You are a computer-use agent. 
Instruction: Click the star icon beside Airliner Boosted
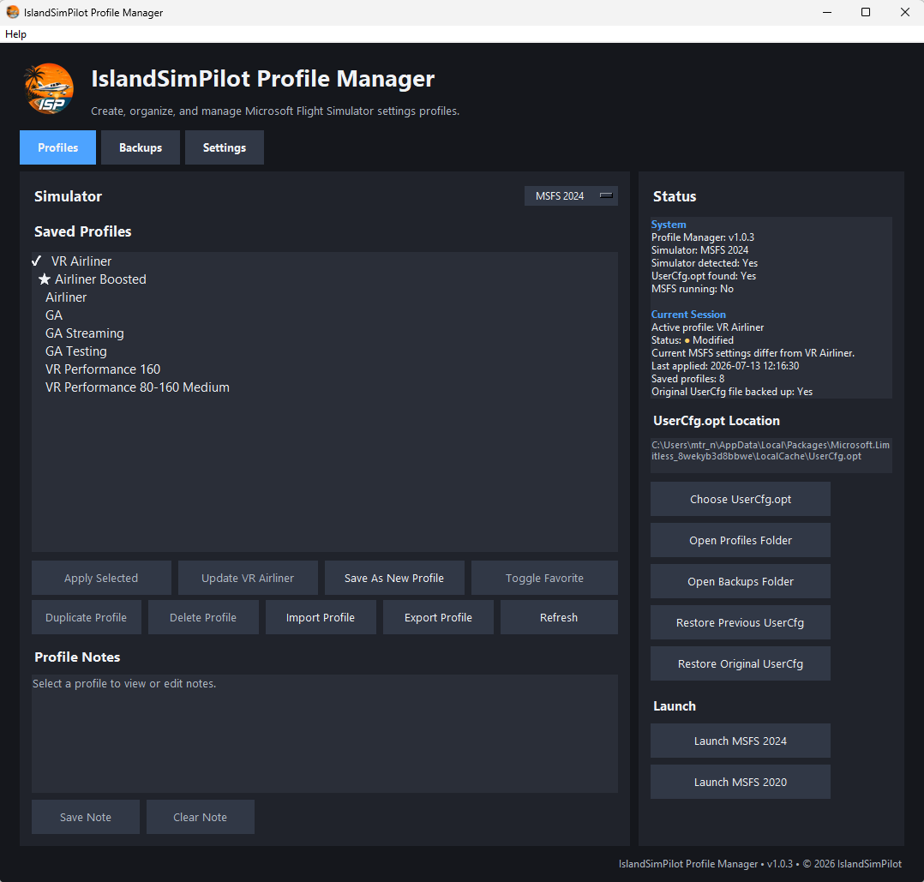[x=45, y=279]
